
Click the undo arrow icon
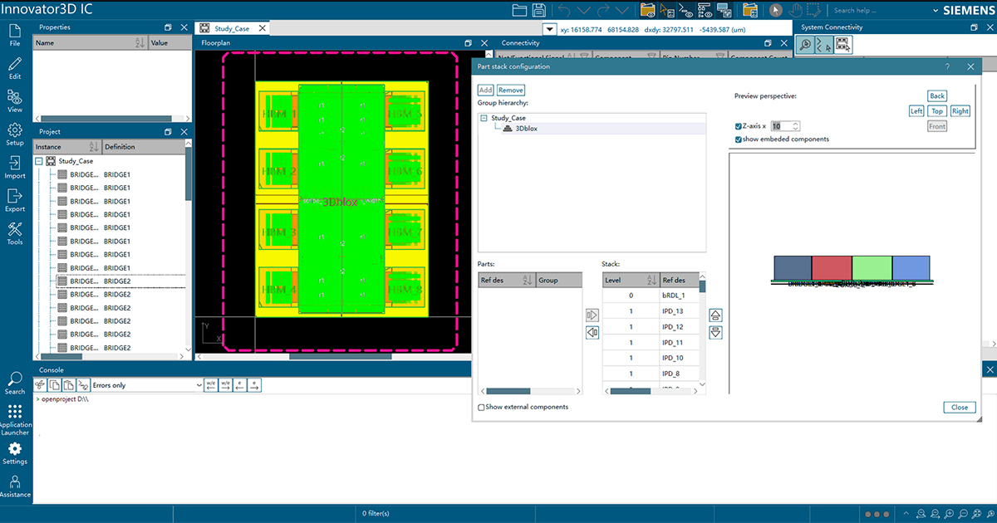click(564, 10)
